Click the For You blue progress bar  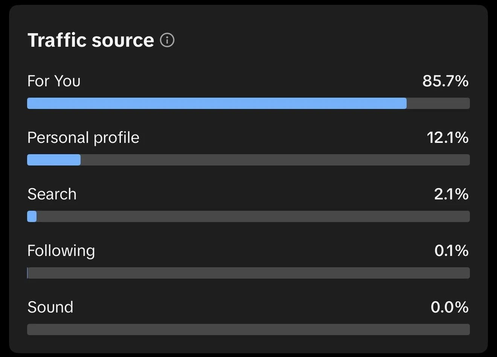(217, 103)
